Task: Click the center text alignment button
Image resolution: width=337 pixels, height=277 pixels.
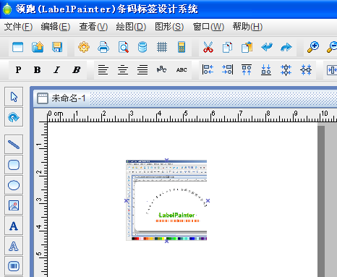Action: [x=123, y=70]
